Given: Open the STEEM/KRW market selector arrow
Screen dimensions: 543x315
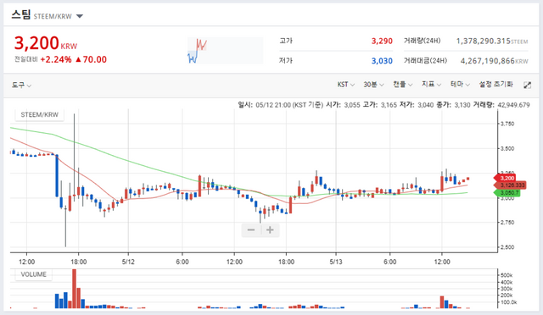Looking at the screenshot, I should click(80, 16).
